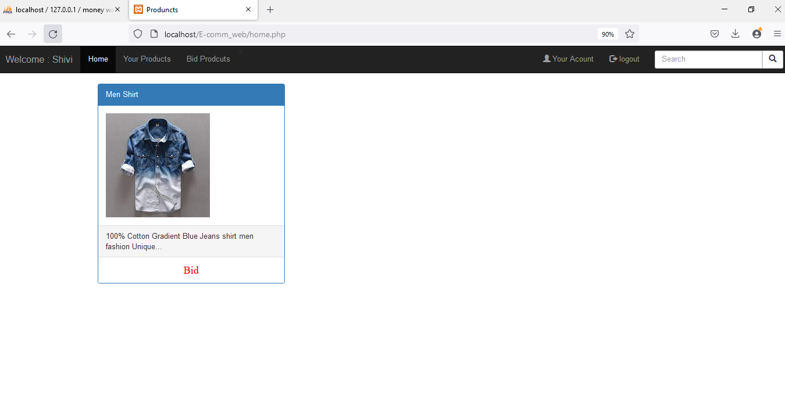
Task: Reload the page with refresh icon
Action: [x=53, y=34]
